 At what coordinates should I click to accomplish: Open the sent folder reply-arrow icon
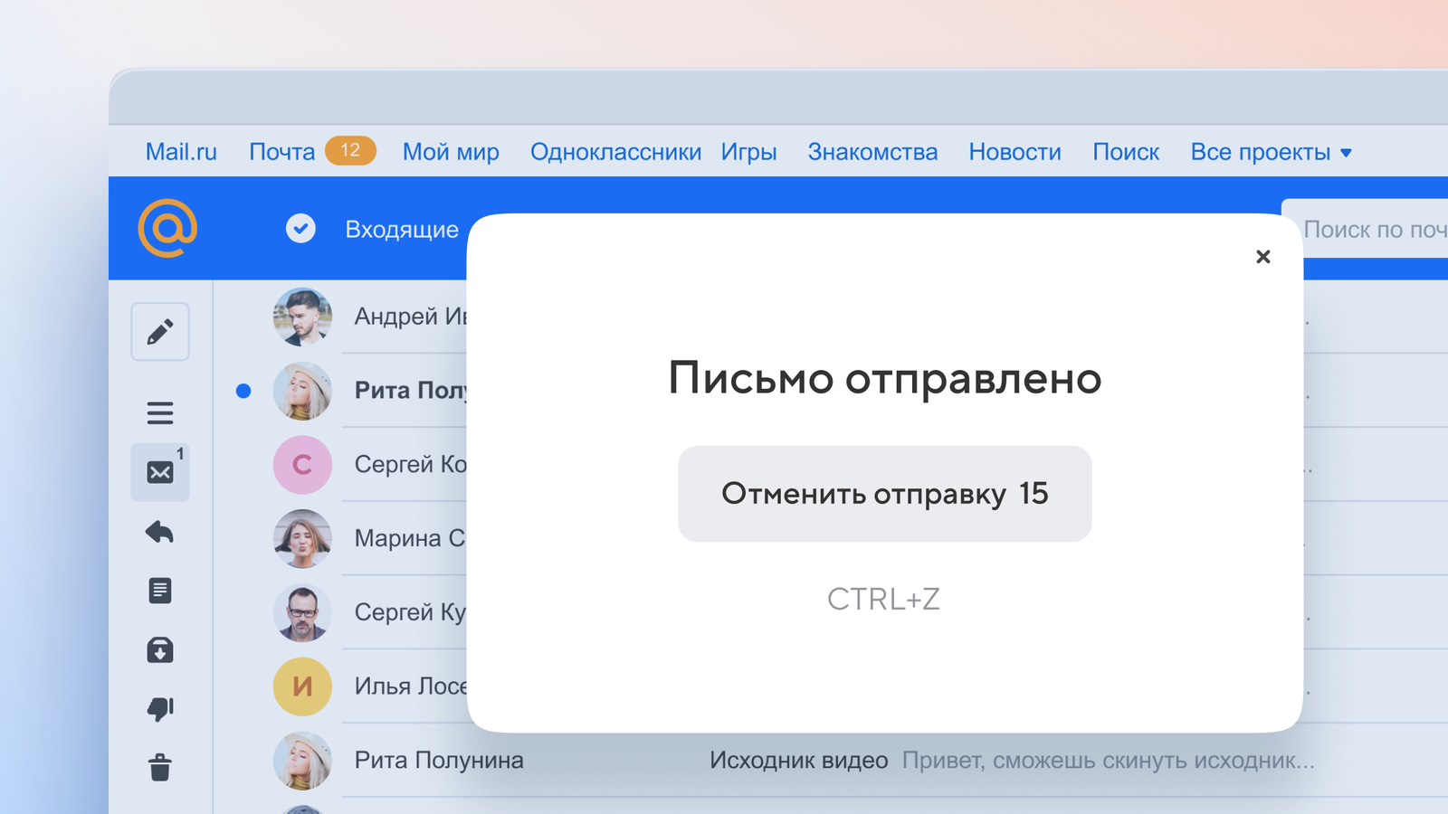pyautogui.click(x=160, y=532)
